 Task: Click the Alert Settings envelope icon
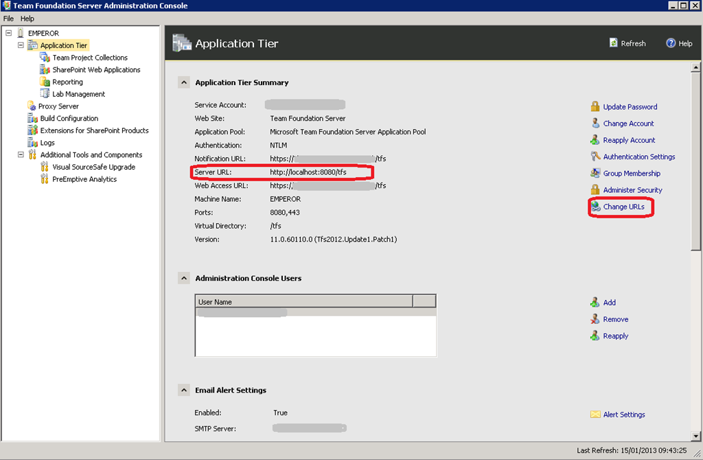(595, 414)
